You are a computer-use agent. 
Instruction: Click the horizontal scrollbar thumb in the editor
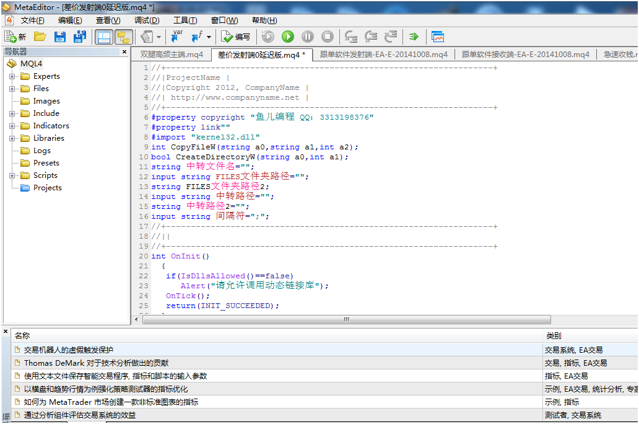coord(346,319)
